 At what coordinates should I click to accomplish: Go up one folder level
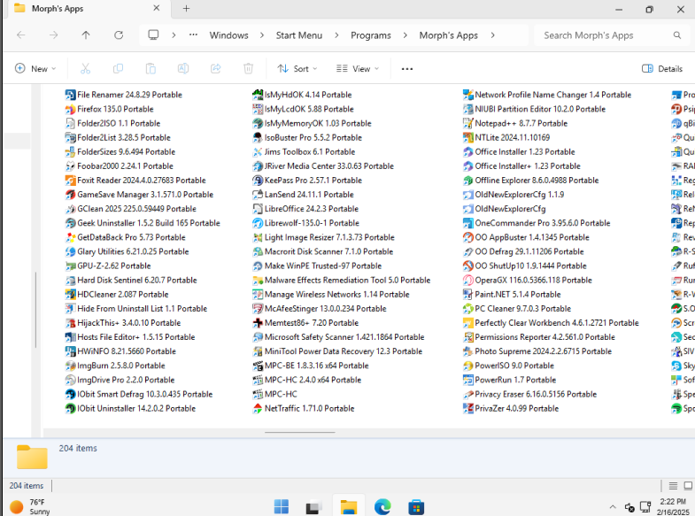[86, 35]
